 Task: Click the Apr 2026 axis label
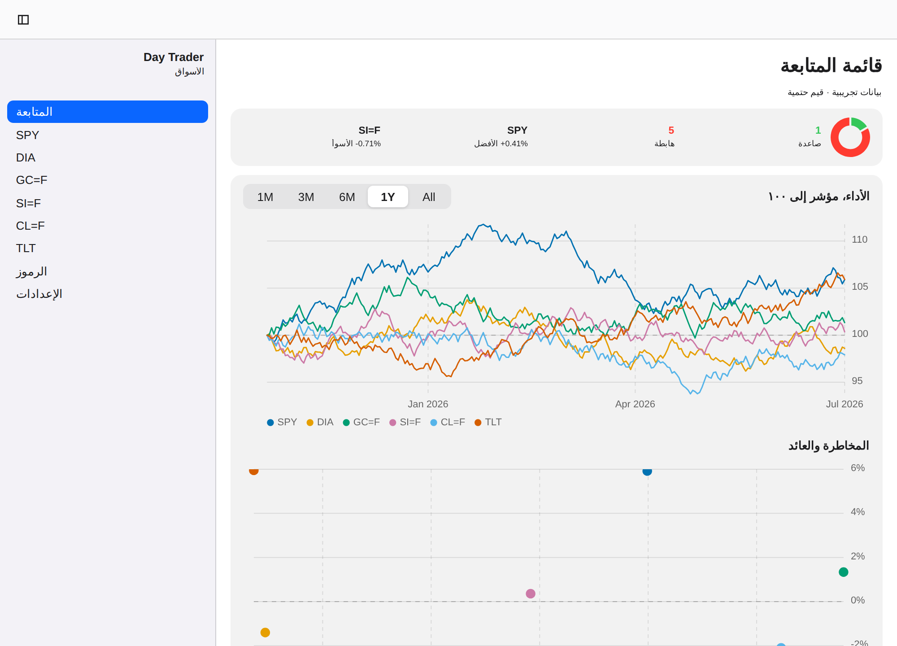click(x=635, y=404)
